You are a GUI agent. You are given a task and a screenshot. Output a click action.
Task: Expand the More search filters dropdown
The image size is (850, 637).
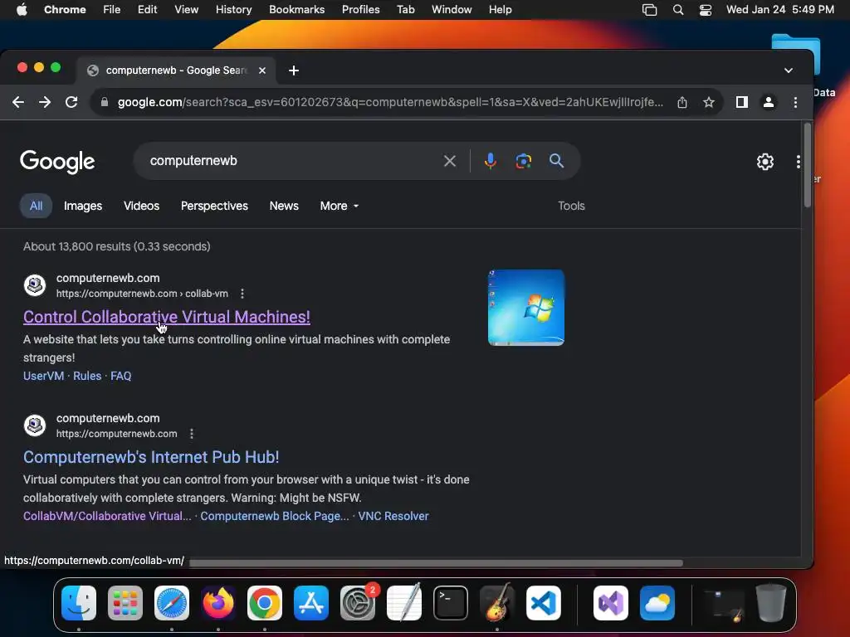click(340, 206)
